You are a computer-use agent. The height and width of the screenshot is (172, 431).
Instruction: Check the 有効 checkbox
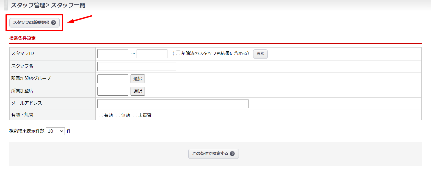pos(101,115)
